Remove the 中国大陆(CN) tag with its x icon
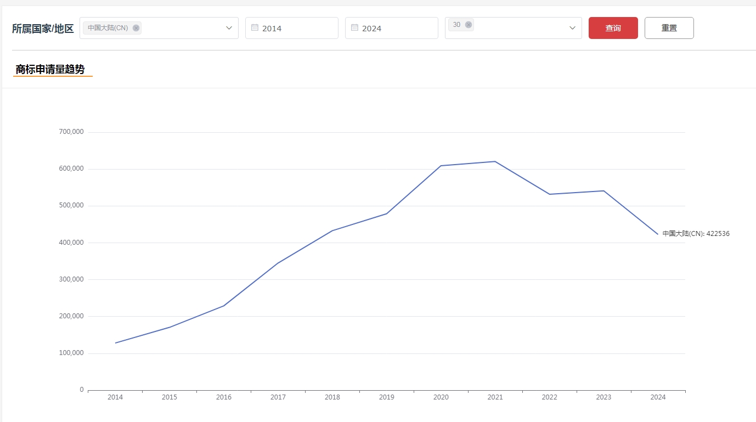756x422 pixels. click(x=136, y=28)
